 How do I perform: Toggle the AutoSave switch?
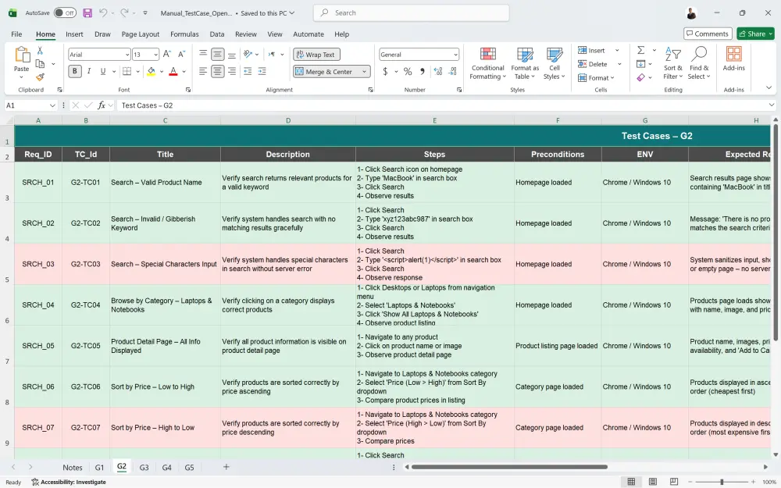click(65, 13)
